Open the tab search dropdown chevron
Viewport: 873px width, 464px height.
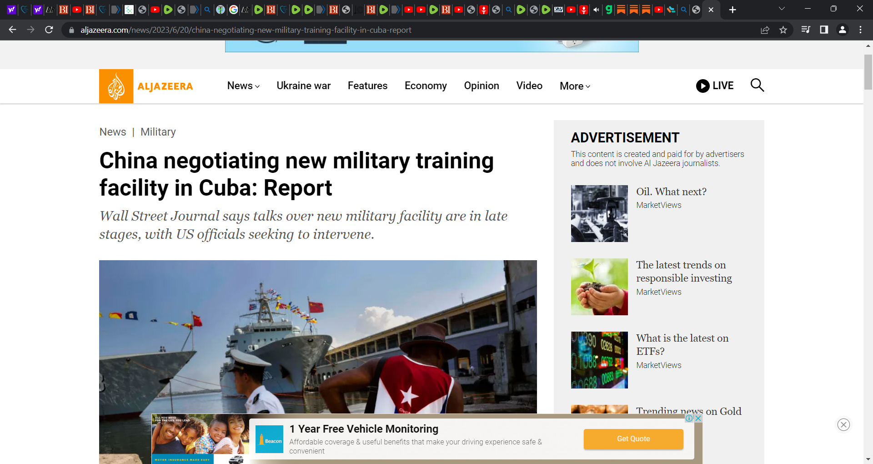pos(782,9)
